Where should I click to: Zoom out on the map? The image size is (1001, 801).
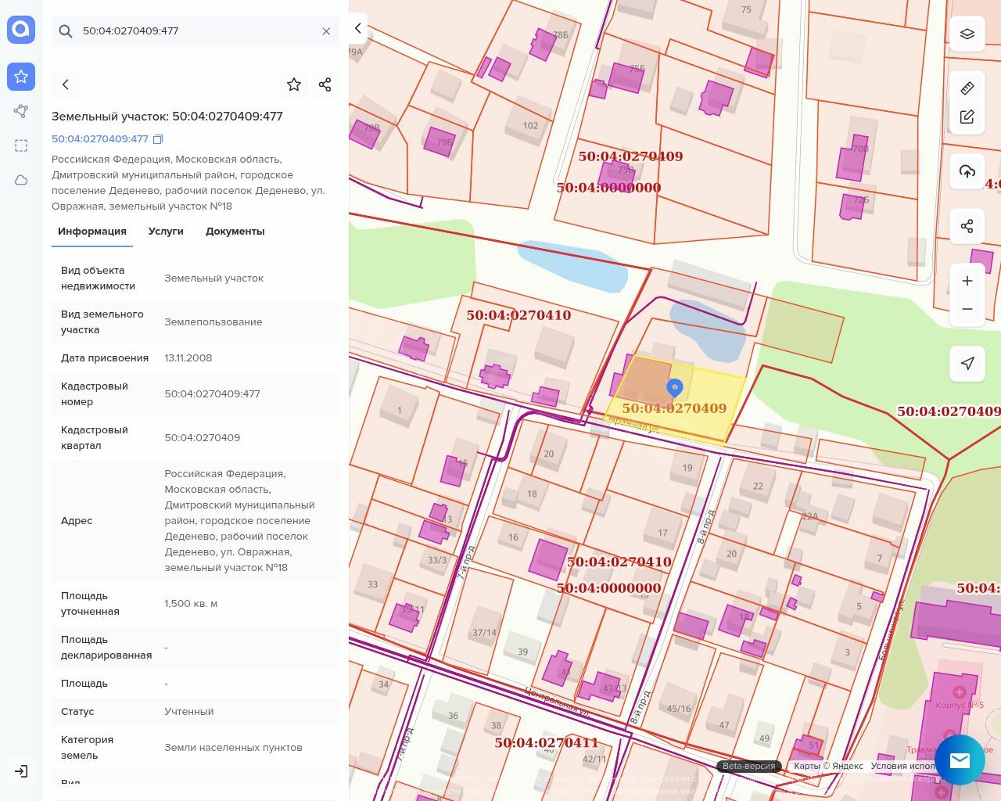(967, 309)
